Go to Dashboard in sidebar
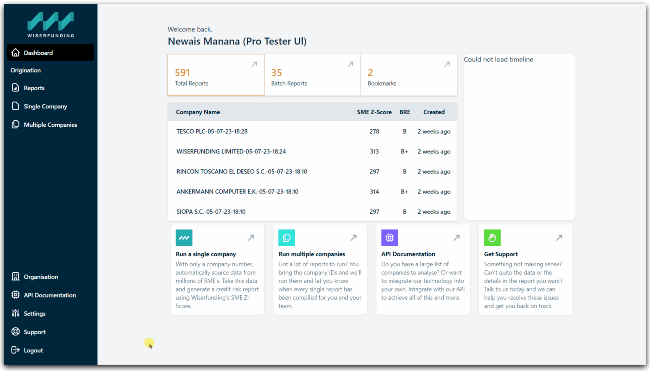Viewport: 650px width, 371px height. click(50, 52)
